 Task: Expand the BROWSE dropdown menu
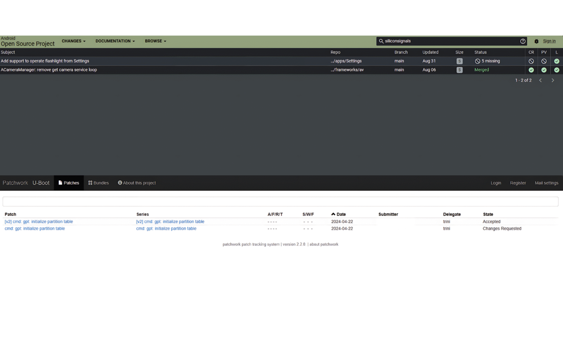(155, 41)
